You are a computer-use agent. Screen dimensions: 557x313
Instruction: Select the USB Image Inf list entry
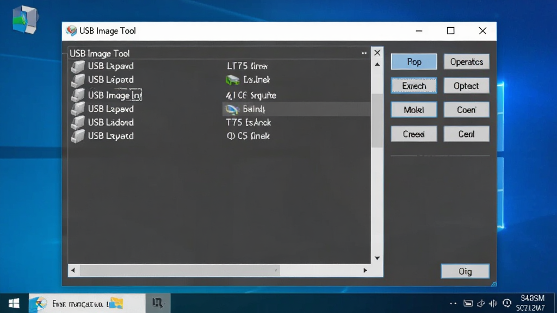click(115, 95)
